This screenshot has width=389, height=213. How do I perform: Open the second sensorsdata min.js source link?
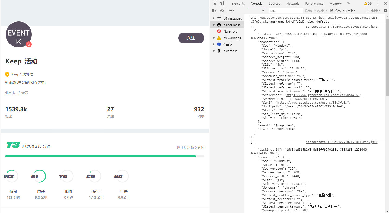click(x=342, y=142)
